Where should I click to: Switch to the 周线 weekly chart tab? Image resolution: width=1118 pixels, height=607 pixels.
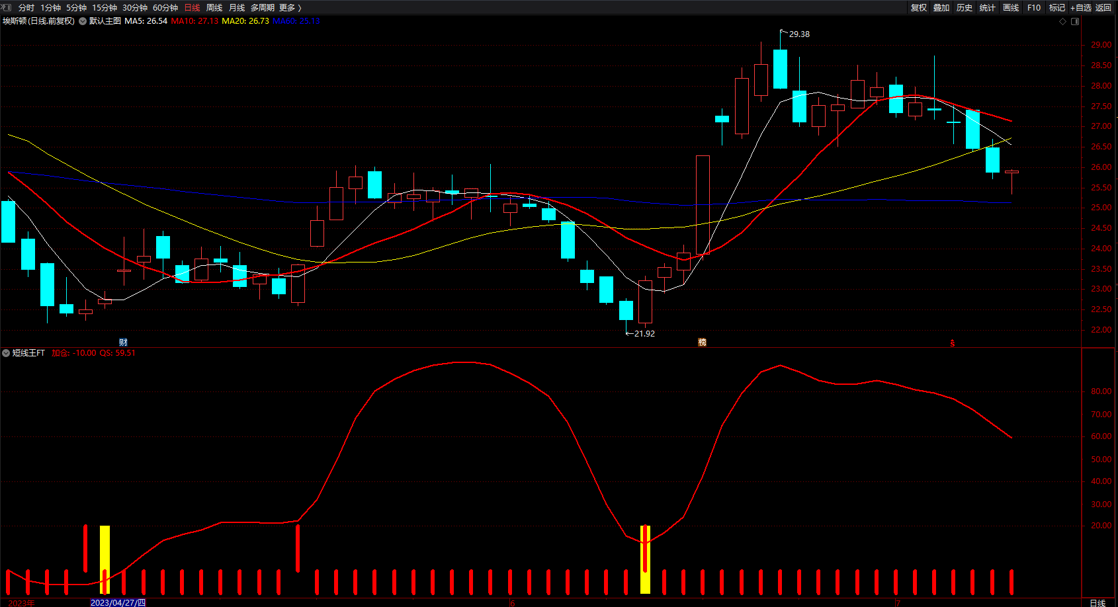(214, 8)
